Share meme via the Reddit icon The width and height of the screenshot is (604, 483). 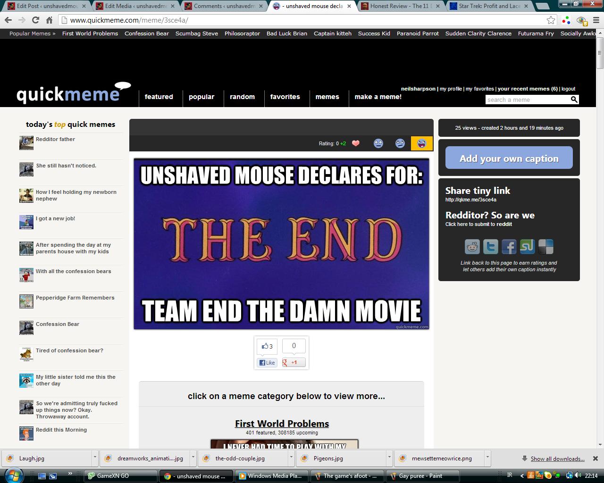coord(472,247)
